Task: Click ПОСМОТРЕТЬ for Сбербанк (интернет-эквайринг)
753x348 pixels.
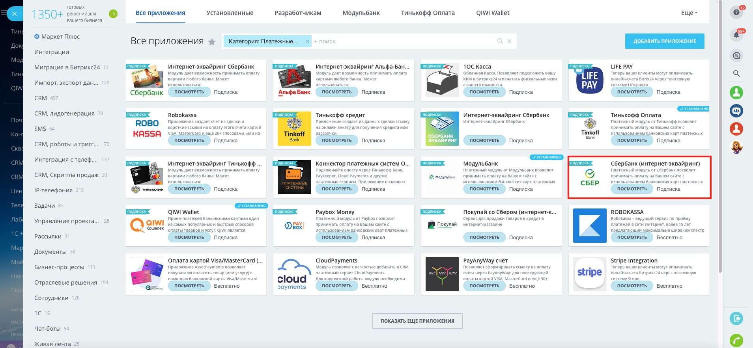Action: (632, 189)
